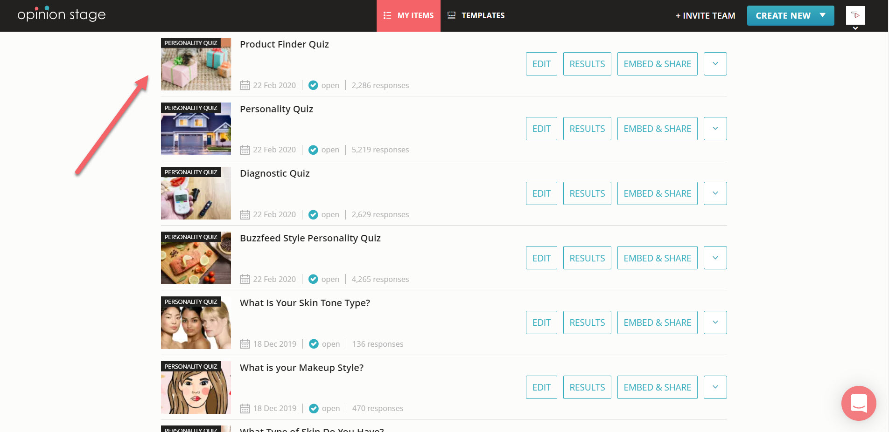The height and width of the screenshot is (432, 889).
Task: Embed & Share the Personality Quiz
Action: click(658, 129)
